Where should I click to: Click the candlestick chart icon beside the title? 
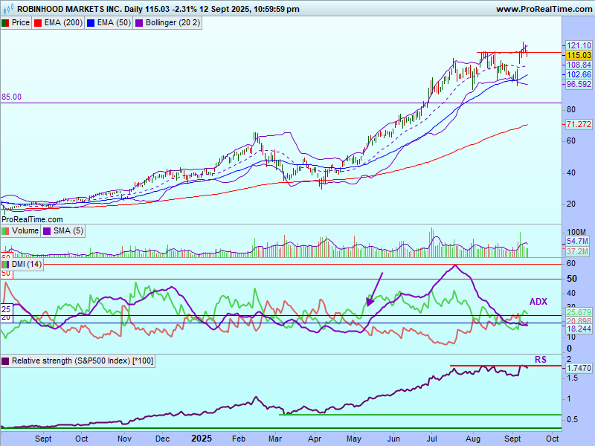click(7, 9)
